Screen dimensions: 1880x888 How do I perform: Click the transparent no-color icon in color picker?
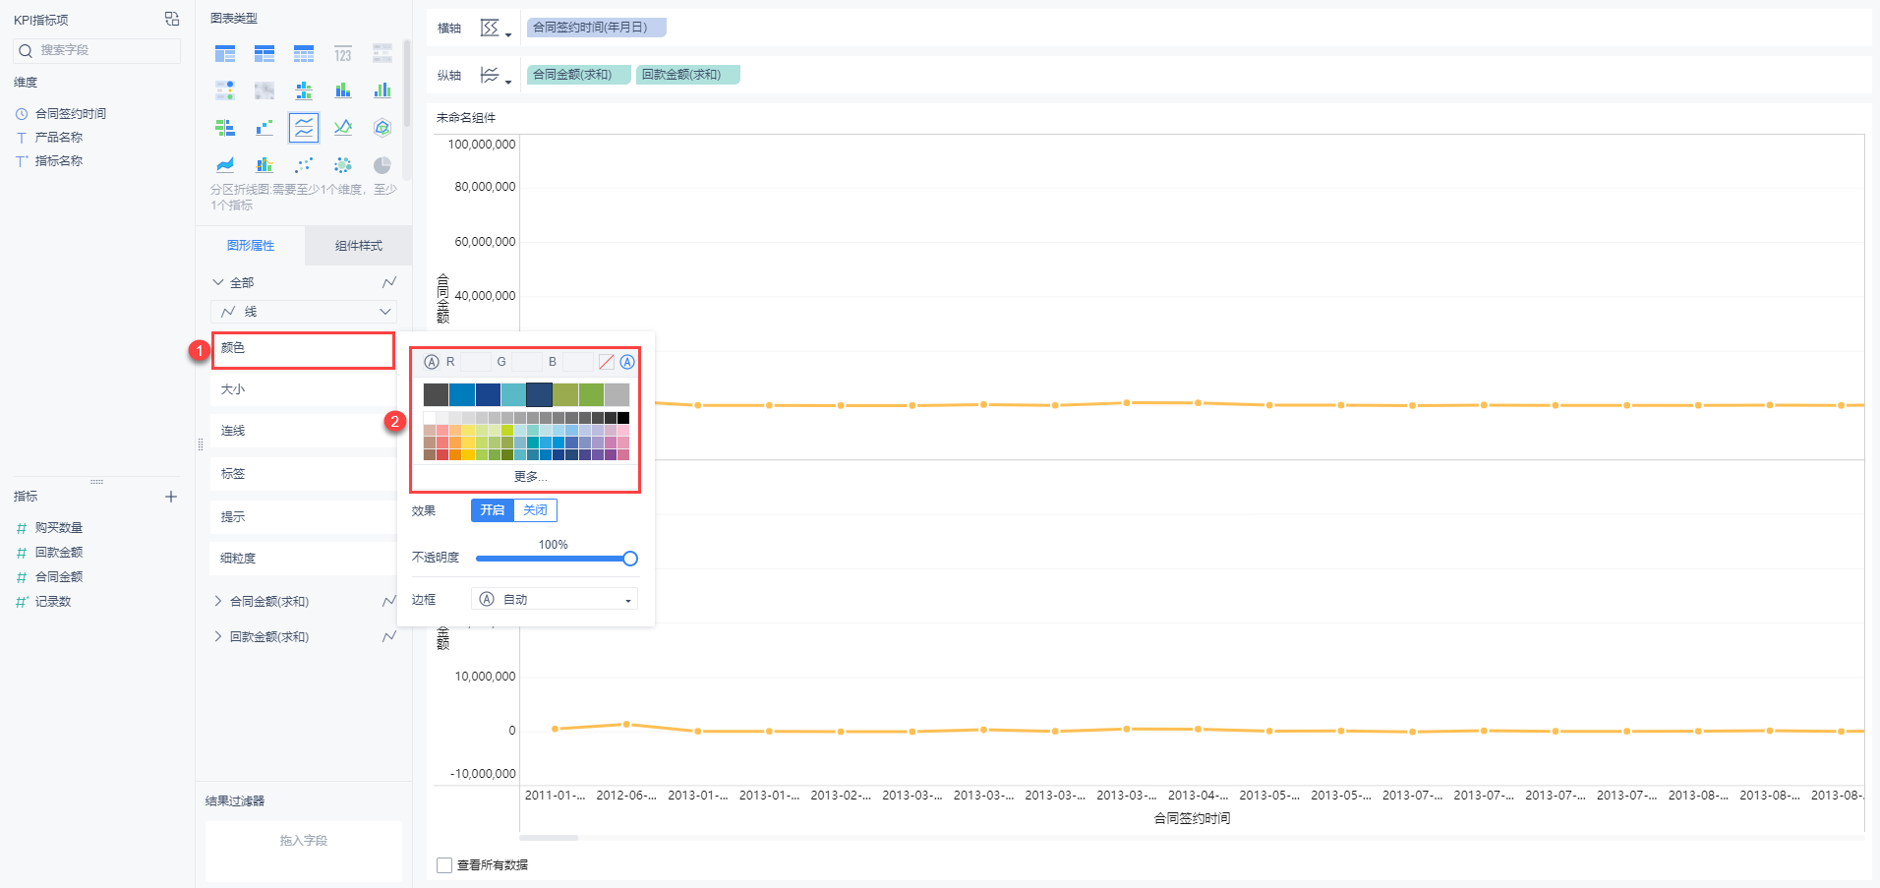(607, 362)
